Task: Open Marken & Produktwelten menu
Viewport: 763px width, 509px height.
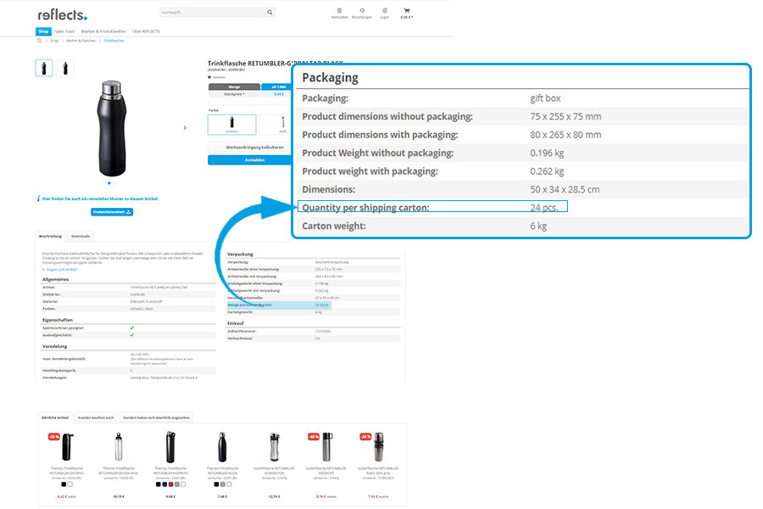Action: point(103,31)
